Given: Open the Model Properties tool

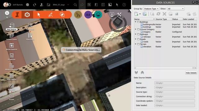Looking at the screenshot, I should [12, 66].
